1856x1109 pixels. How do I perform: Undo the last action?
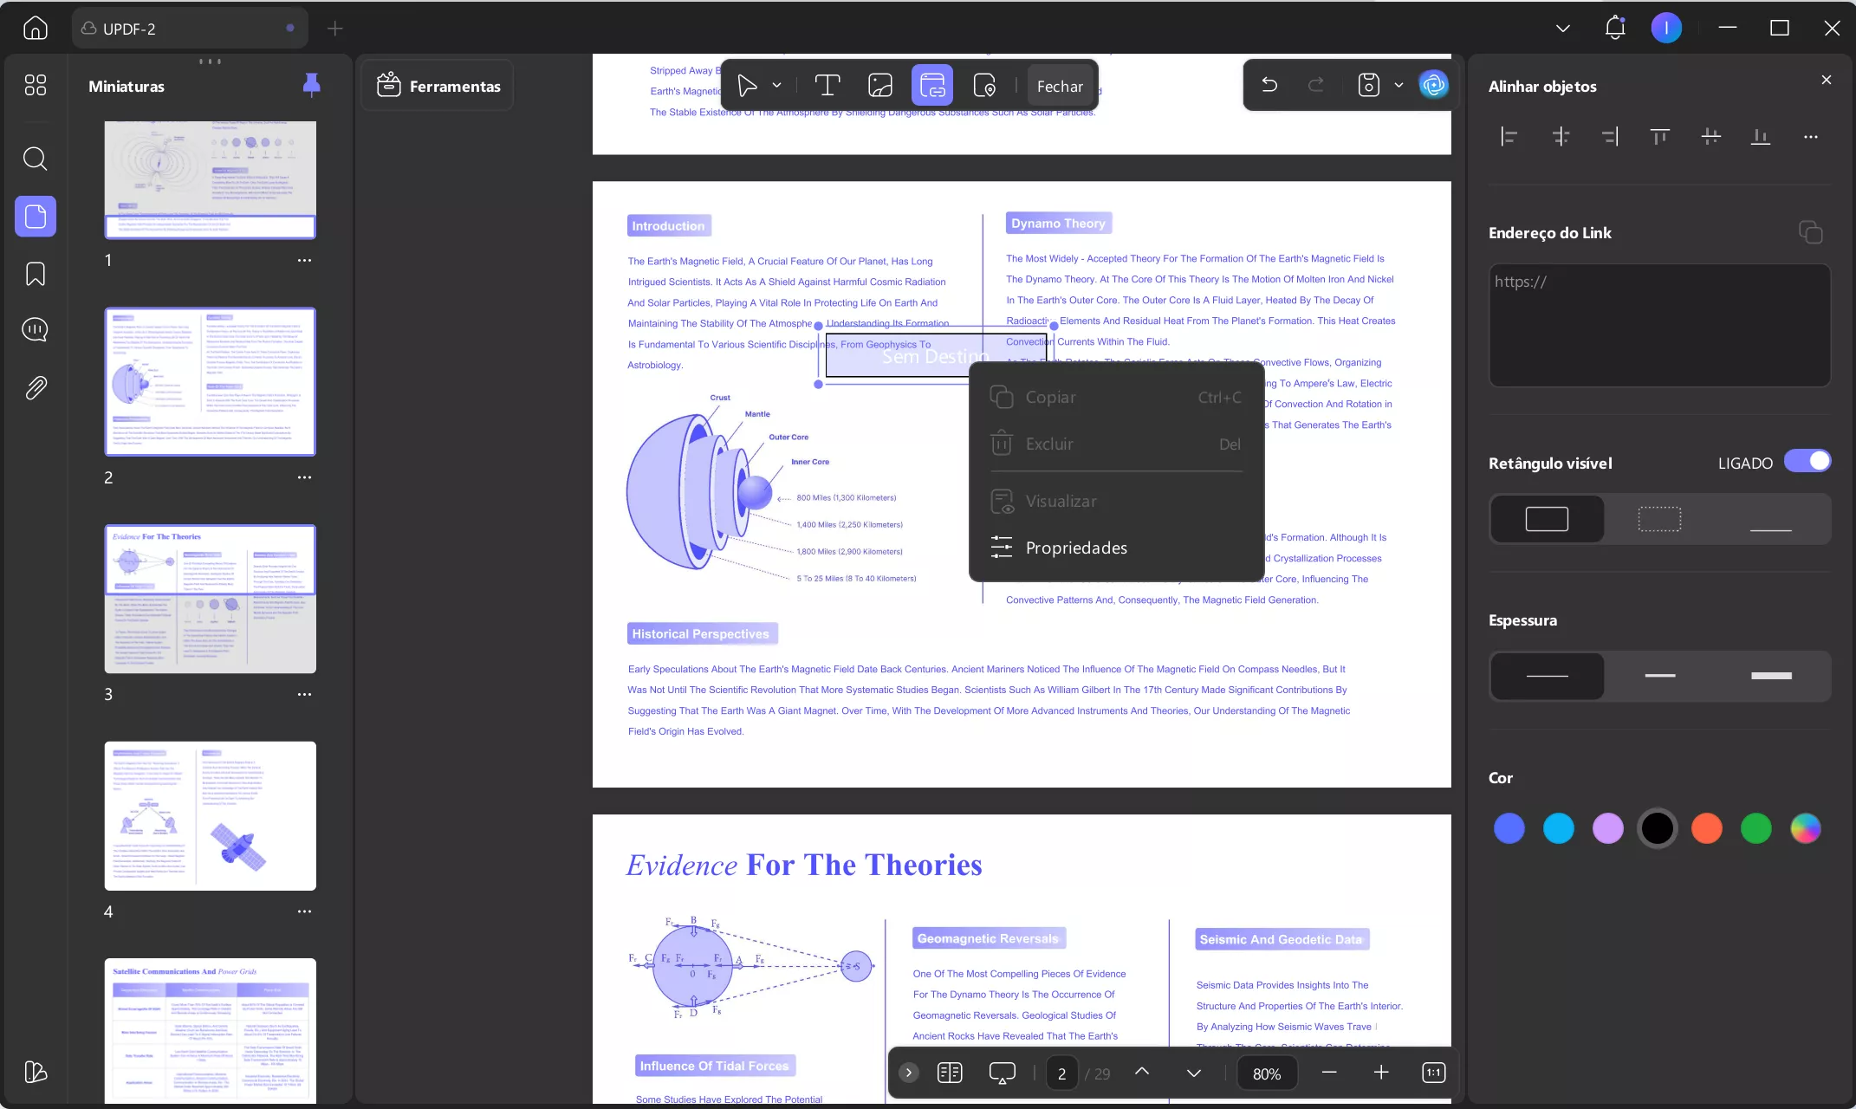[1269, 85]
